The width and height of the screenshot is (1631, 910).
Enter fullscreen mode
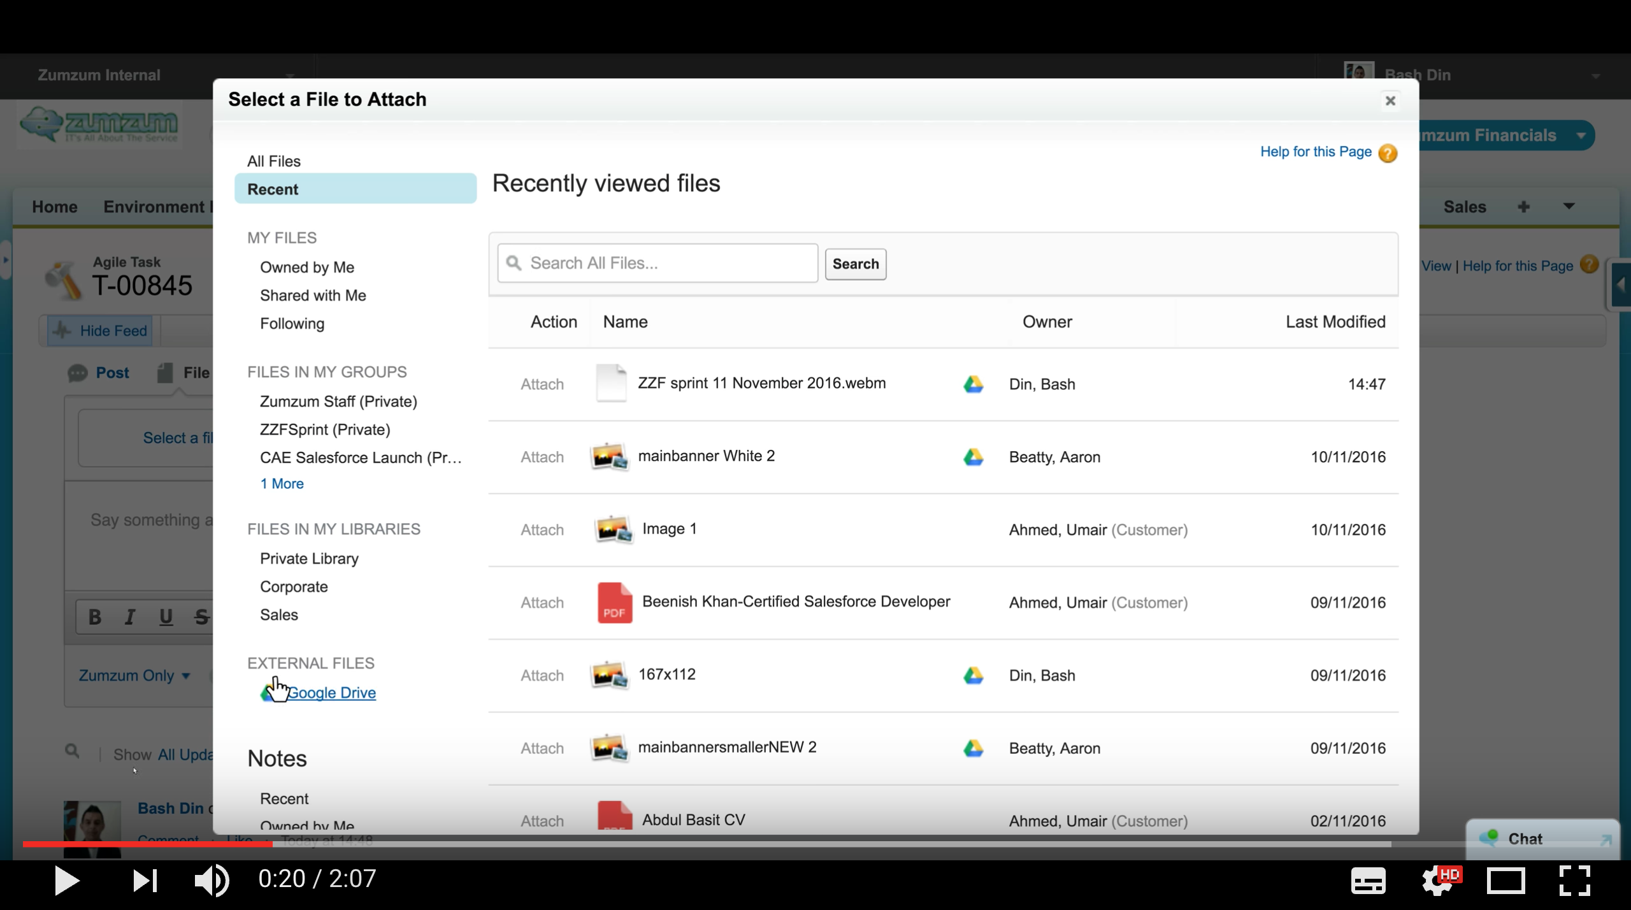(x=1574, y=881)
